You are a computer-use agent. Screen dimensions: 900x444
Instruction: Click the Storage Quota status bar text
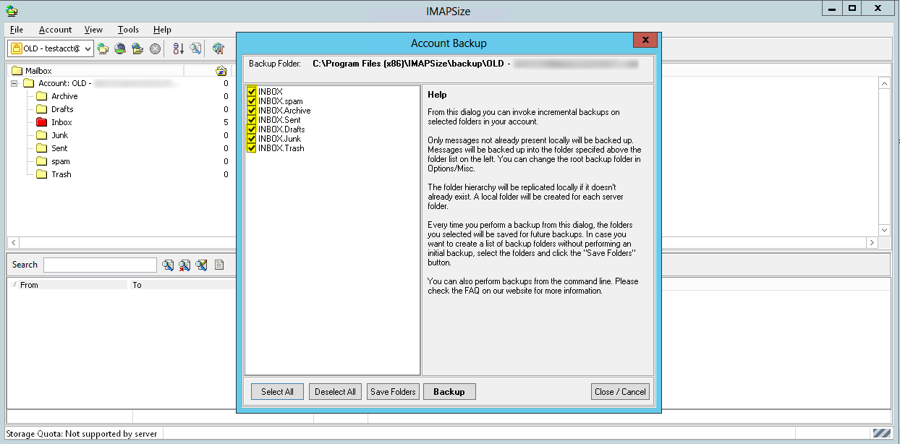tap(81, 434)
